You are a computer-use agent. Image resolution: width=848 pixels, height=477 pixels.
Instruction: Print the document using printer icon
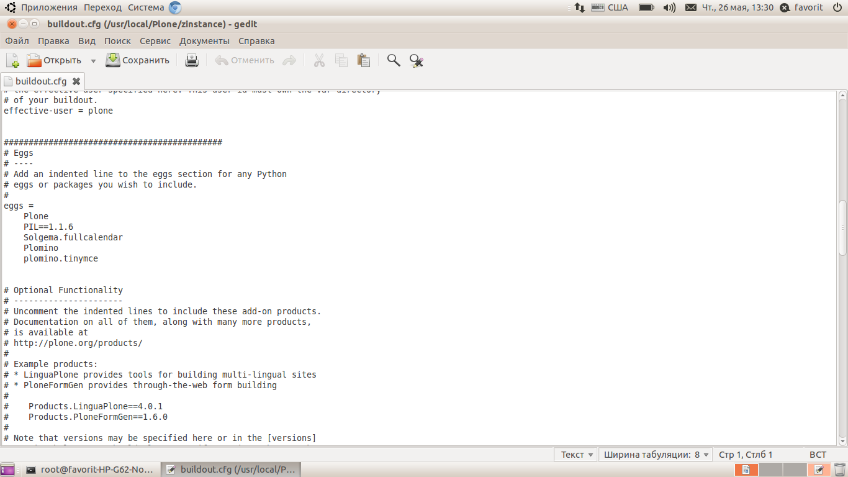click(x=192, y=60)
